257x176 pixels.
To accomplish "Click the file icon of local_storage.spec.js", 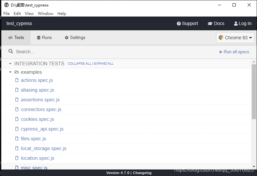I will tap(17, 148).
